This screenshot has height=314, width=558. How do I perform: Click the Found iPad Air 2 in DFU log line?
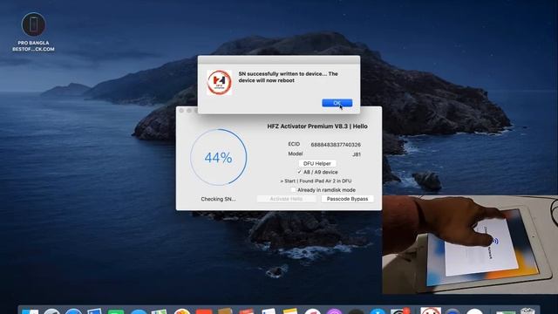point(316,181)
